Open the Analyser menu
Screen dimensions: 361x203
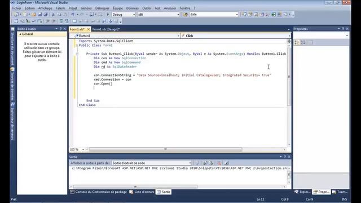(x=170, y=8)
